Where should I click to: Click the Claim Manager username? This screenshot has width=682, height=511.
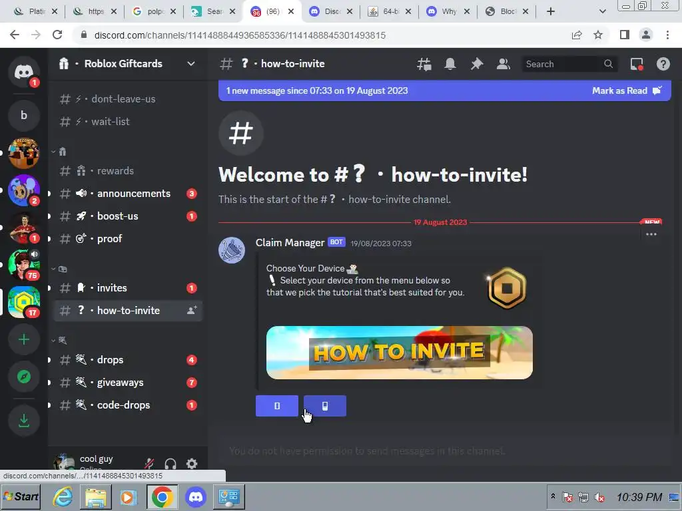pyautogui.click(x=290, y=242)
